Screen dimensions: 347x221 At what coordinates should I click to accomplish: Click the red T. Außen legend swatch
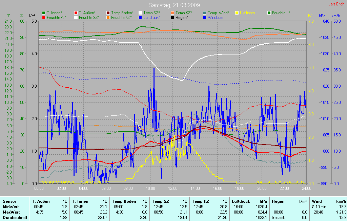click(x=76, y=13)
